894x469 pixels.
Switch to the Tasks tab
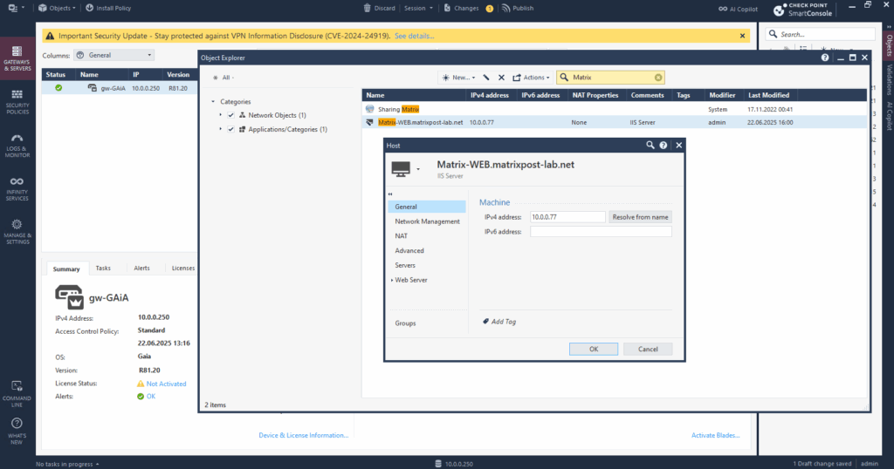[x=103, y=268]
